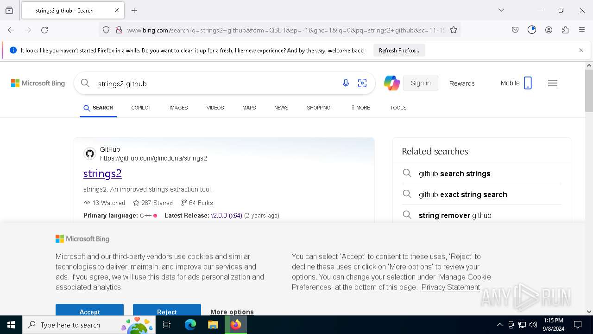593x334 pixels.
Task: Show hidden system tray icons
Action: point(499,325)
